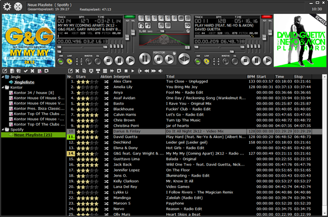This screenshot has width=328, height=217.
Task: Toggle EQ on the right deck
Action: point(234,61)
